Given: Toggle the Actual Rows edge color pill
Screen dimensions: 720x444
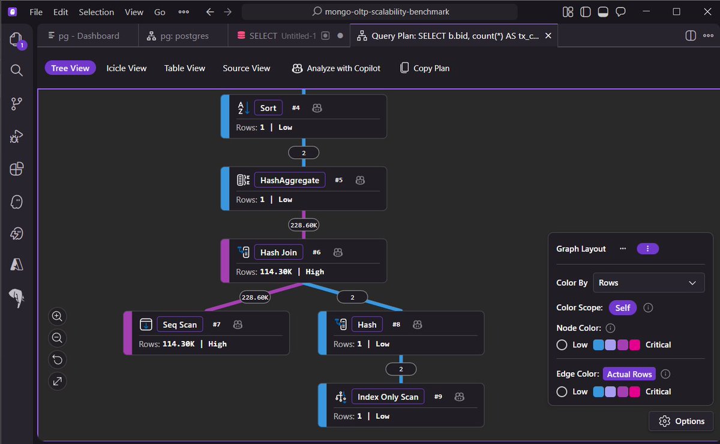Looking at the screenshot, I should 629,374.
